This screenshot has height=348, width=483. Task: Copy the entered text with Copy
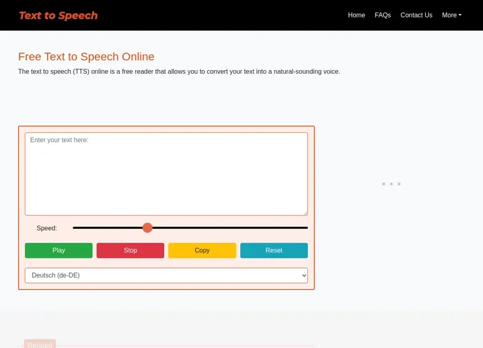[x=202, y=250]
